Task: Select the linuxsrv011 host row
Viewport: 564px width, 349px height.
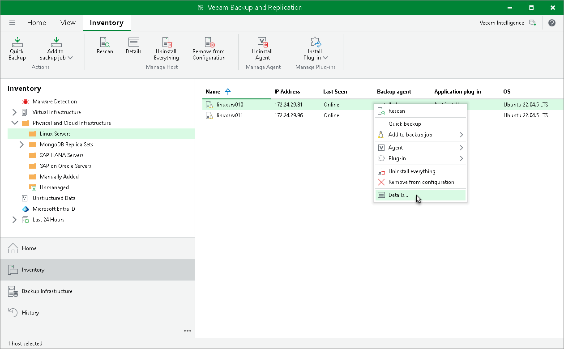Action: [x=230, y=115]
